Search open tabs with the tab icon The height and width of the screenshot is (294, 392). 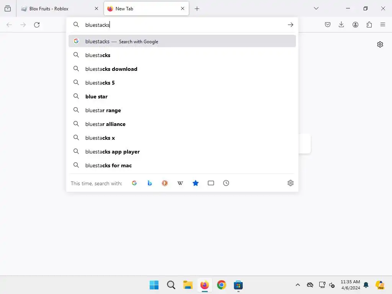coord(211,183)
